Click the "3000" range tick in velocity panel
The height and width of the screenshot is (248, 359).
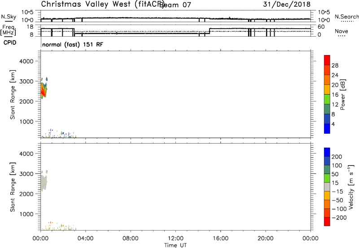tap(26, 174)
